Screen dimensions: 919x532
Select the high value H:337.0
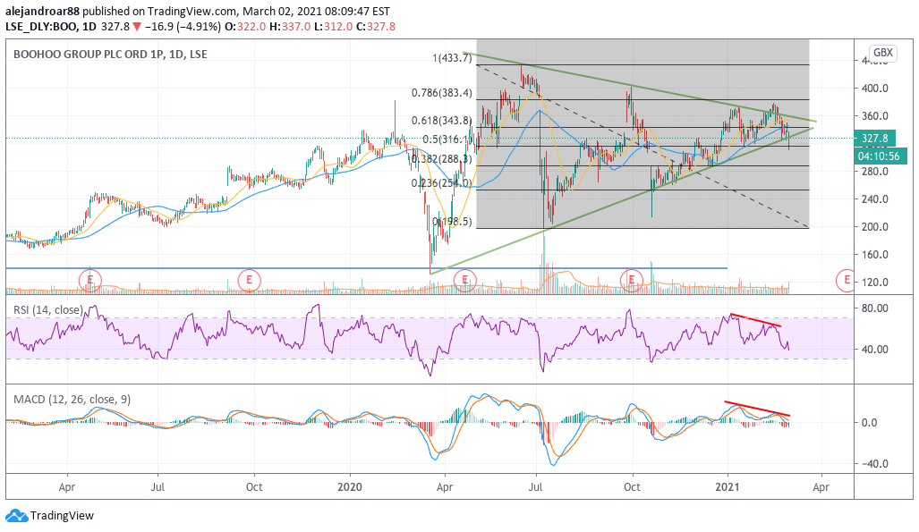(290, 26)
